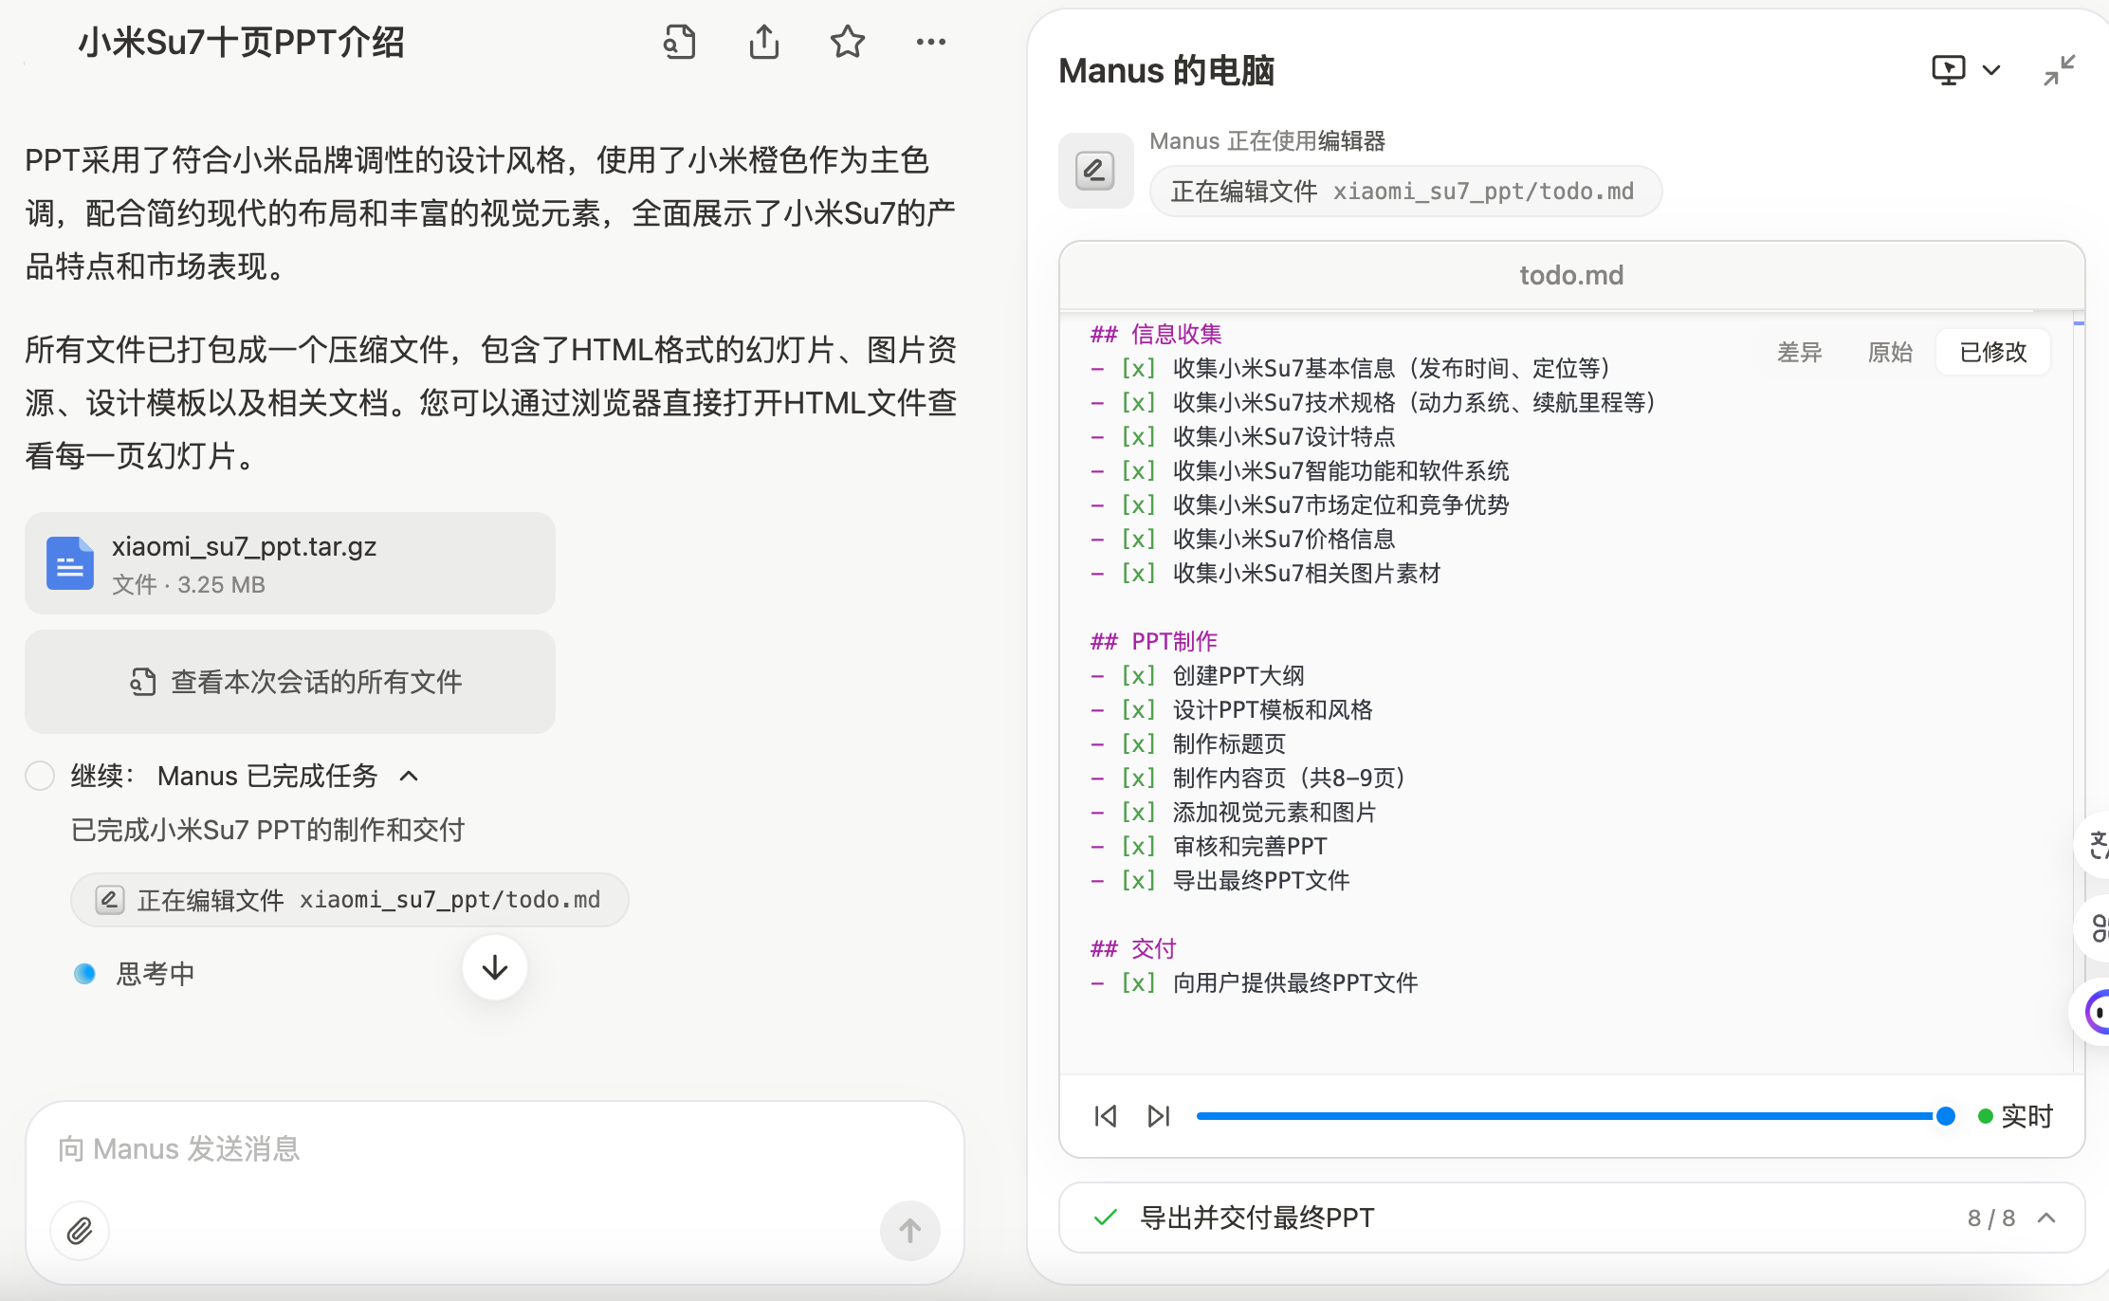The image size is (2109, 1301).
Task: Toggle the circle next to 继续: Manus 已完成任务
Action: click(x=40, y=776)
